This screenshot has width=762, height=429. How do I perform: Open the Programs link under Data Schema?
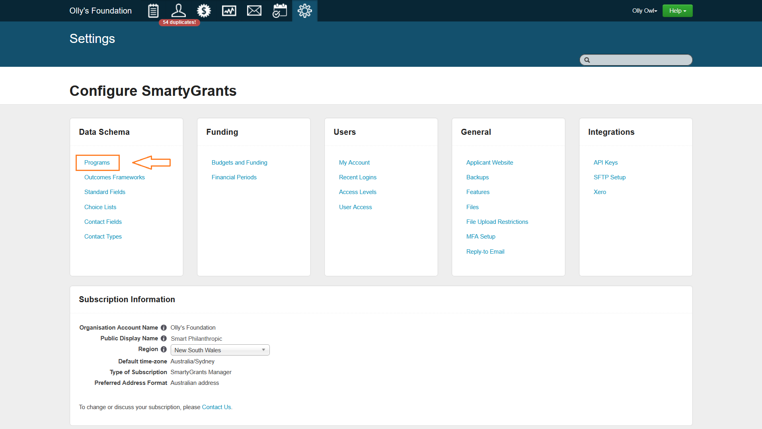tap(97, 163)
